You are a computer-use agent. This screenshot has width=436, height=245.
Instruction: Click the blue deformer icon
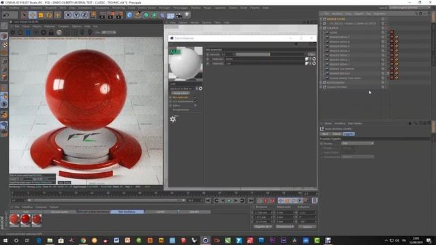(x=162, y=15)
